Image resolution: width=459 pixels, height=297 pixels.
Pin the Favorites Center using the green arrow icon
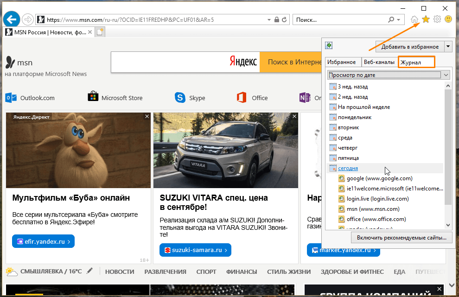[329, 45]
